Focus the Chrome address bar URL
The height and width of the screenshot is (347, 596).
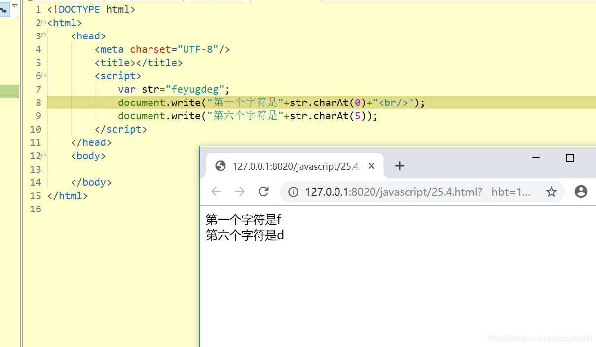coord(417,192)
